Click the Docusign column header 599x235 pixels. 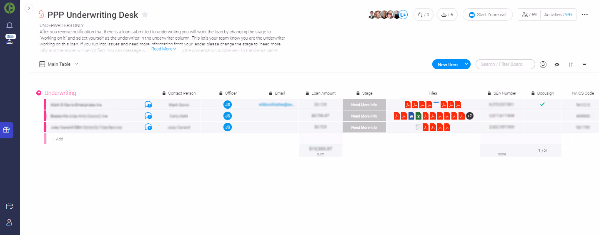[545, 93]
